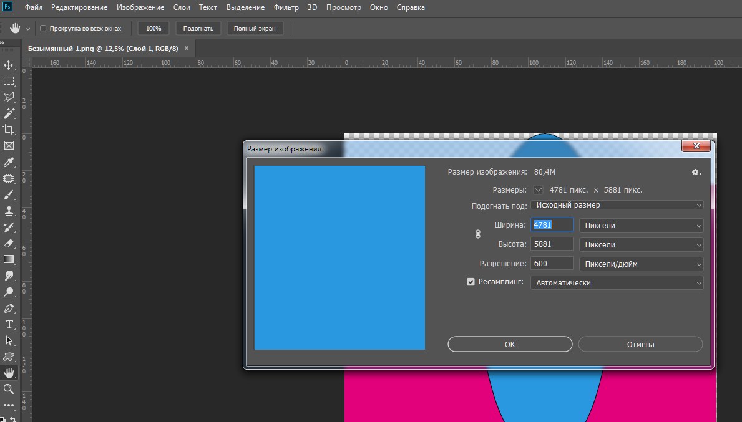Click the Photoshop Ps logo icon
The height and width of the screenshot is (422, 742).
pos(7,7)
